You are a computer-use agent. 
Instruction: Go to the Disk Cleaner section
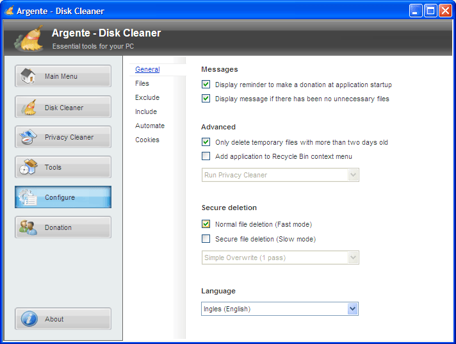63,107
